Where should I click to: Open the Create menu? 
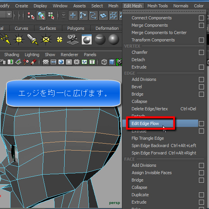(x=22, y=6)
